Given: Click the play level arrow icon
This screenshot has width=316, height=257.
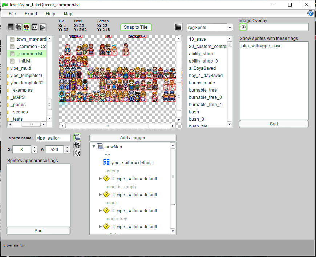Looking at the screenshot, I should pos(42,27).
